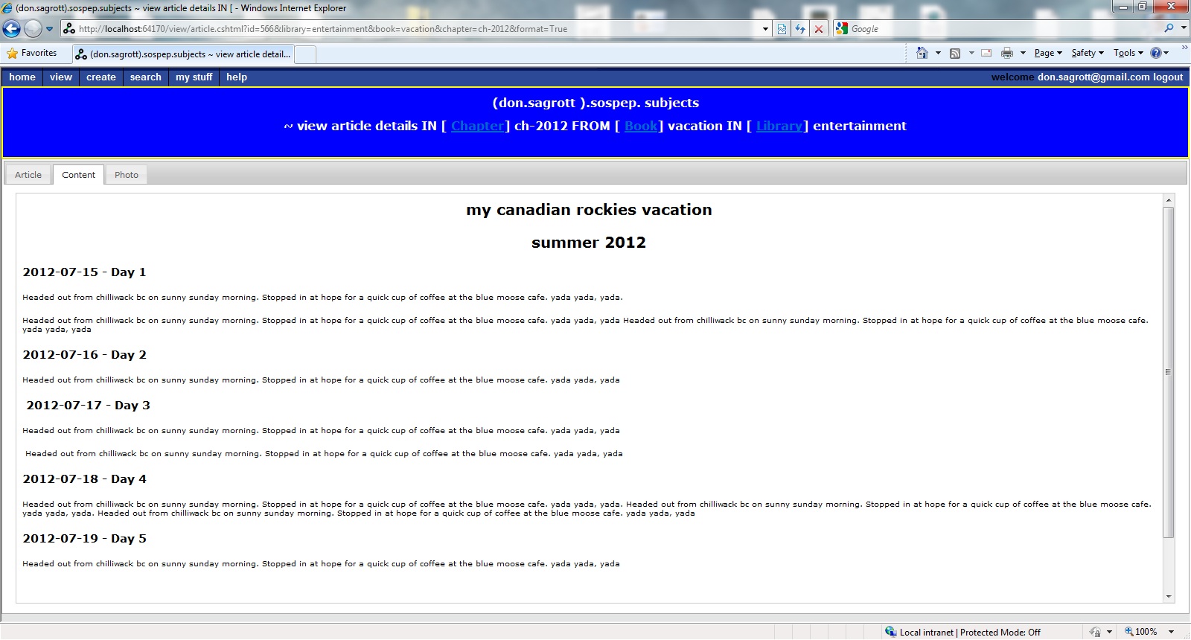Expand the address bar autocomplete dropdown
1191x640 pixels.
(765, 29)
